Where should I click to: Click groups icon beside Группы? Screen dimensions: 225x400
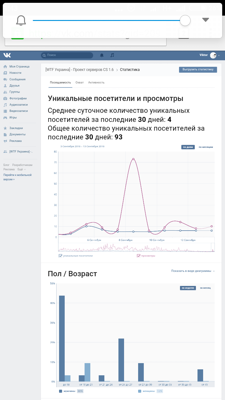[5, 92]
